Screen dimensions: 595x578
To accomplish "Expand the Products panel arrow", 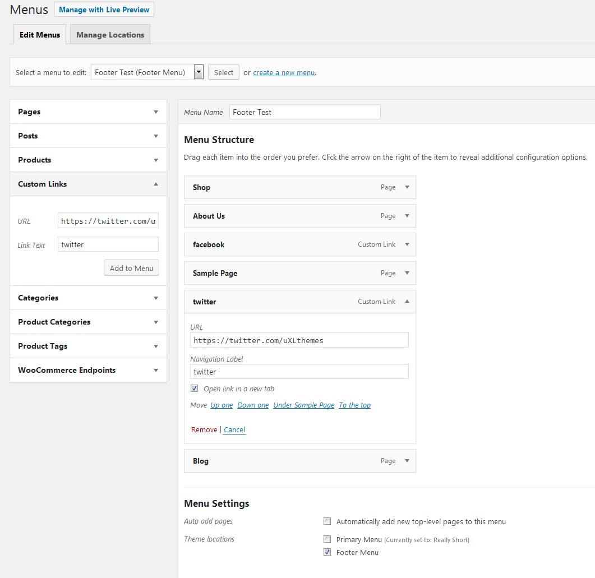I will click(x=156, y=160).
